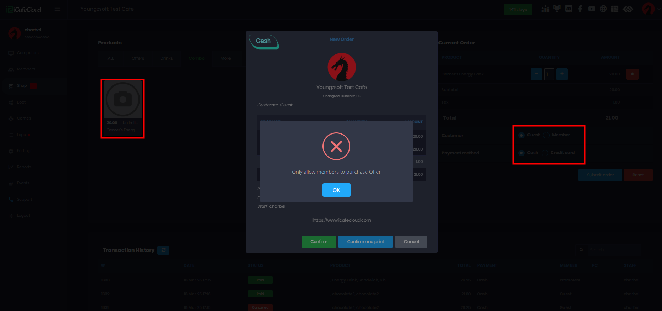Submit order in Current Order panel

click(x=600, y=175)
